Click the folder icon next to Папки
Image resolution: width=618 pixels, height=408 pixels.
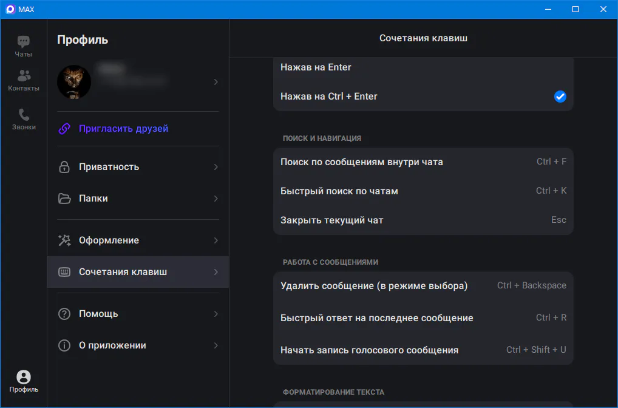[64, 199]
